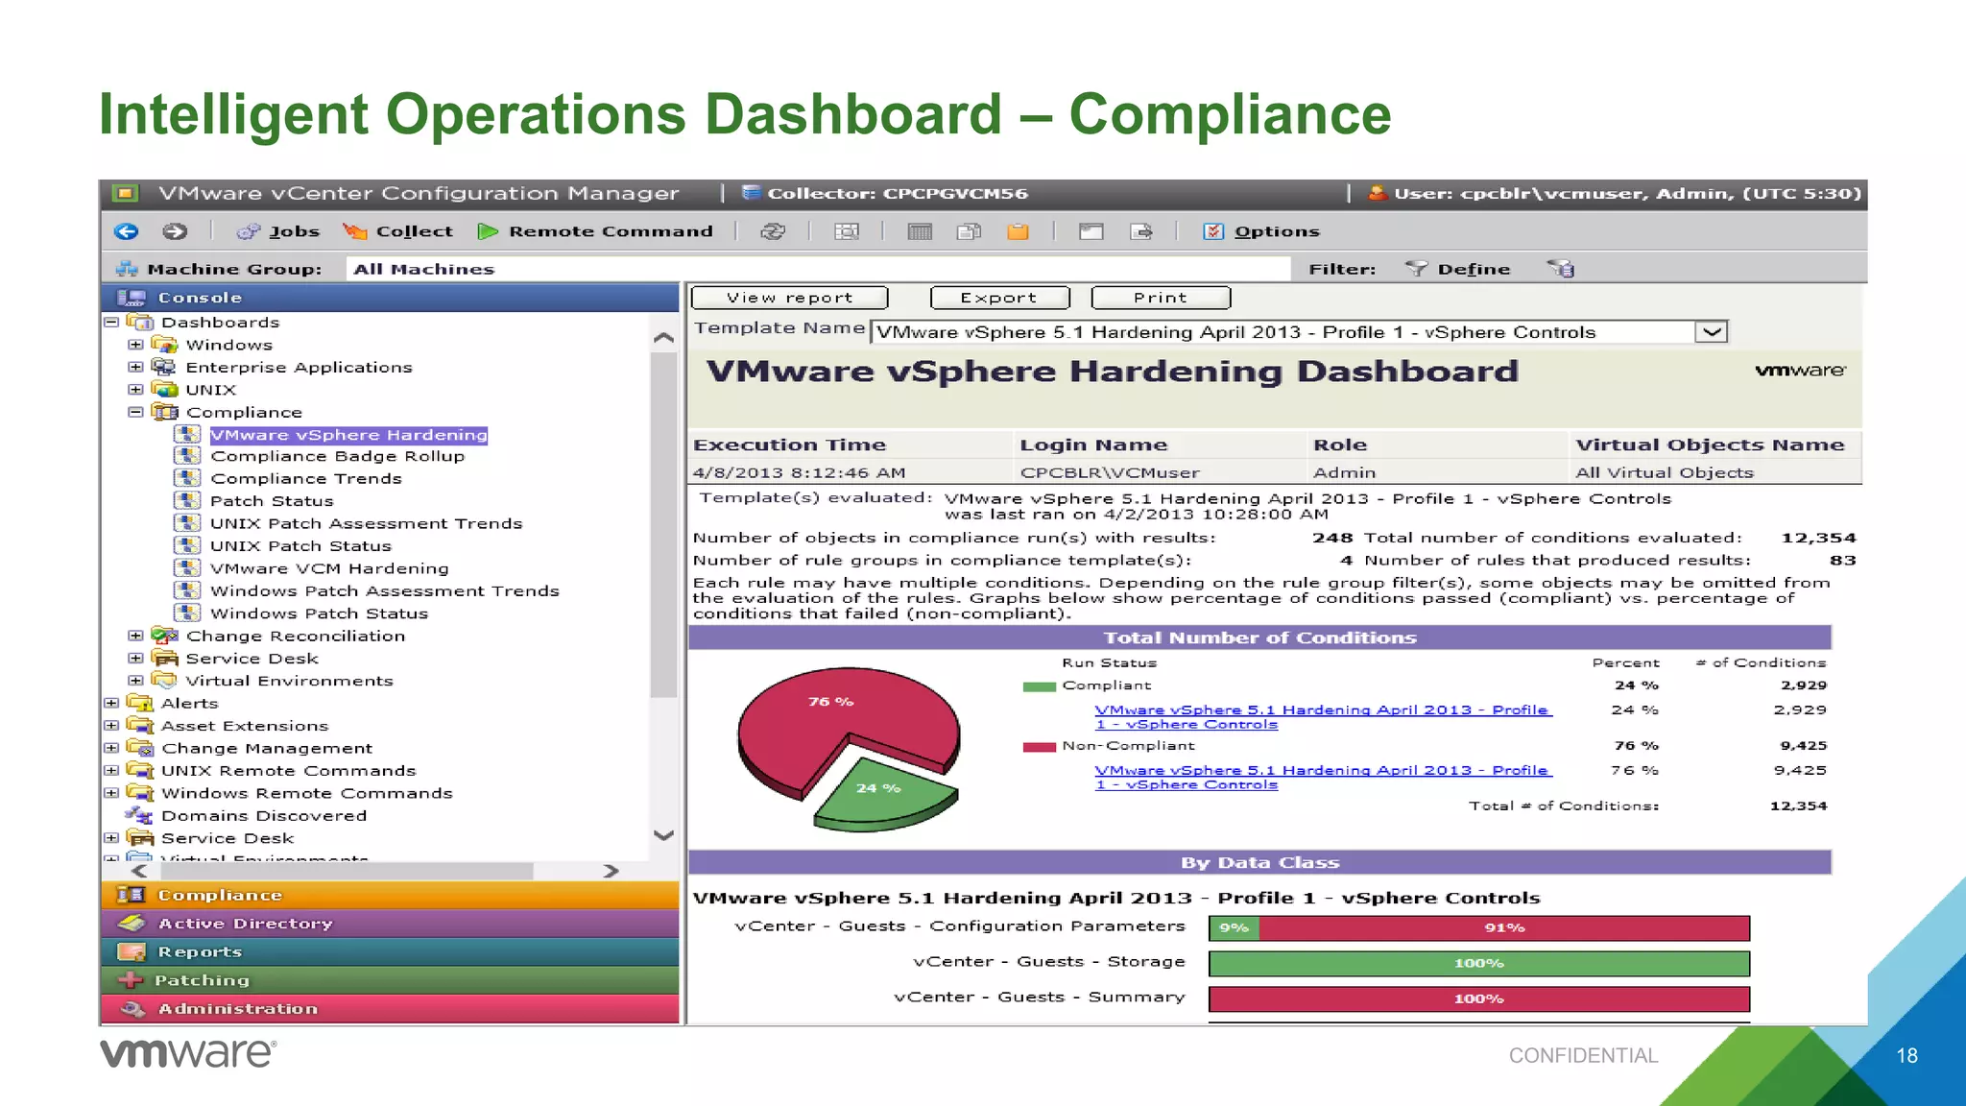Switch to the Reports slider
The height and width of the screenshot is (1106, 1966).
(x=390, y=951)
